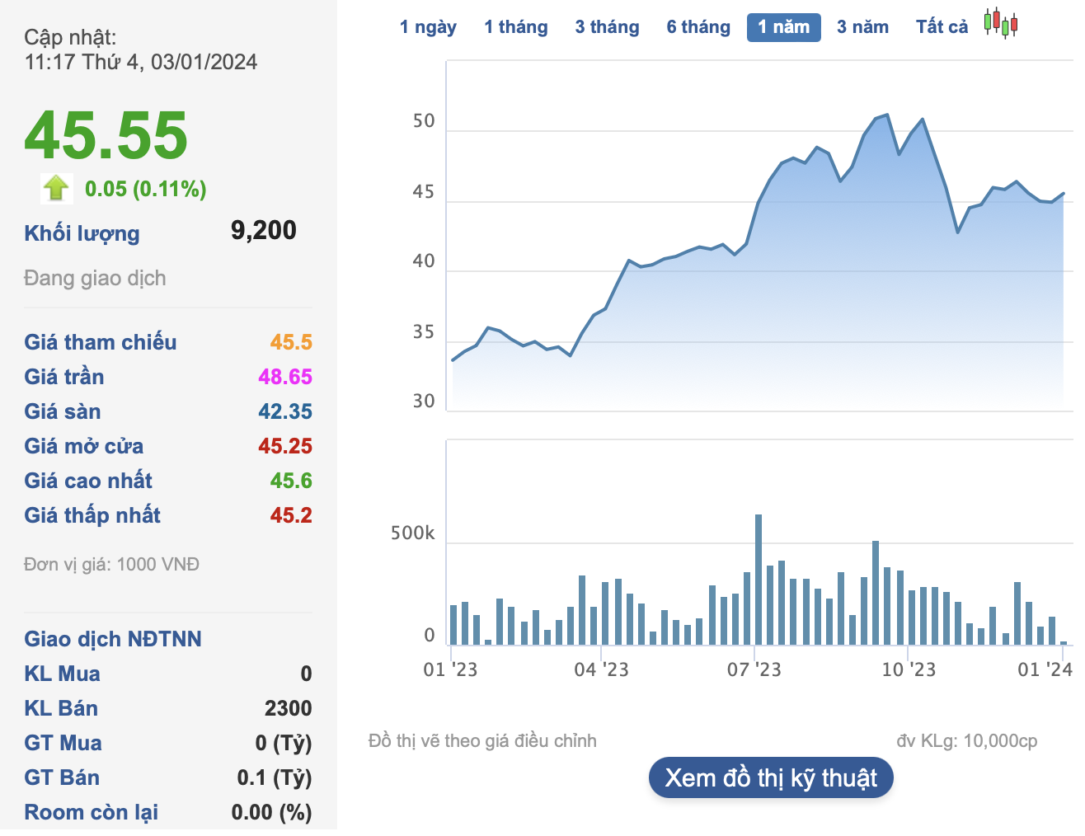1085x836 pixels.
Task: Click Room còn lại value 0.00 (%)
Action: tap(272, 812)
